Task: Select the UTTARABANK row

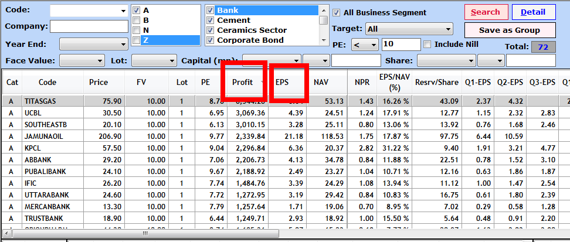Action: pyautogui.click(x=285, y=195)
